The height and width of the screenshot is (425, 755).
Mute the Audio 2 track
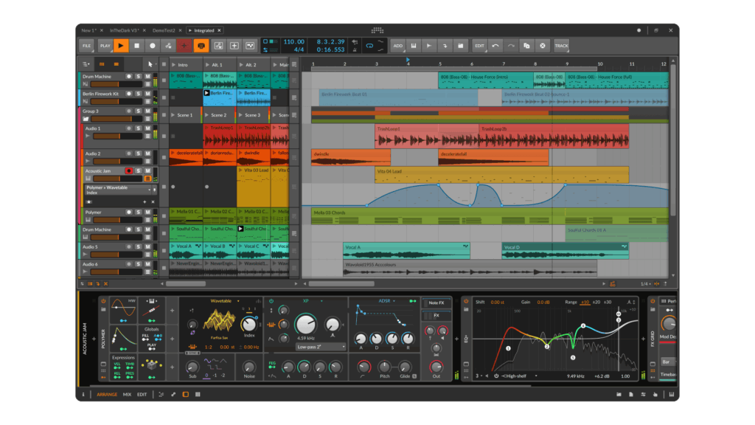tap(148, 154)
